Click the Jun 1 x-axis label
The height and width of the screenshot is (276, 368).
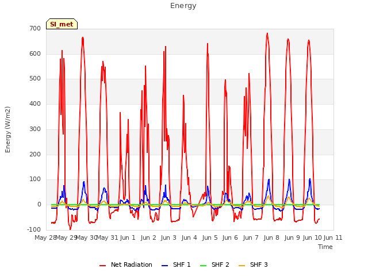(128, 237)
